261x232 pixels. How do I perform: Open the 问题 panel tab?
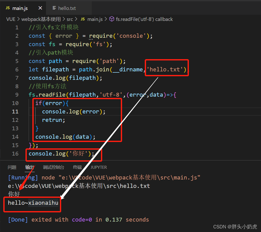click(12, 167)
